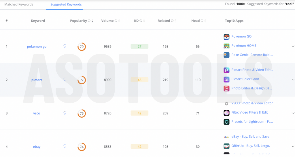Click the volume value 8583
Image resolution: width=295 pixels, height=157 pixels.
(x=108, y=147)
